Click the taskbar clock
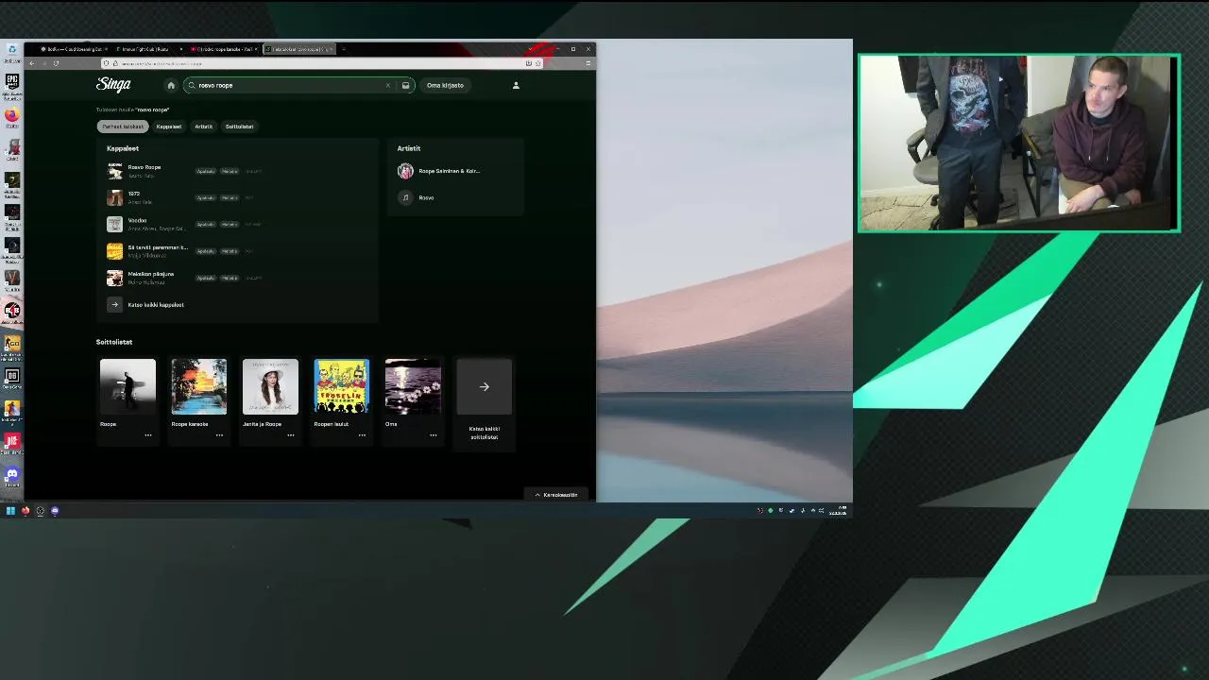 click(838, 511)
